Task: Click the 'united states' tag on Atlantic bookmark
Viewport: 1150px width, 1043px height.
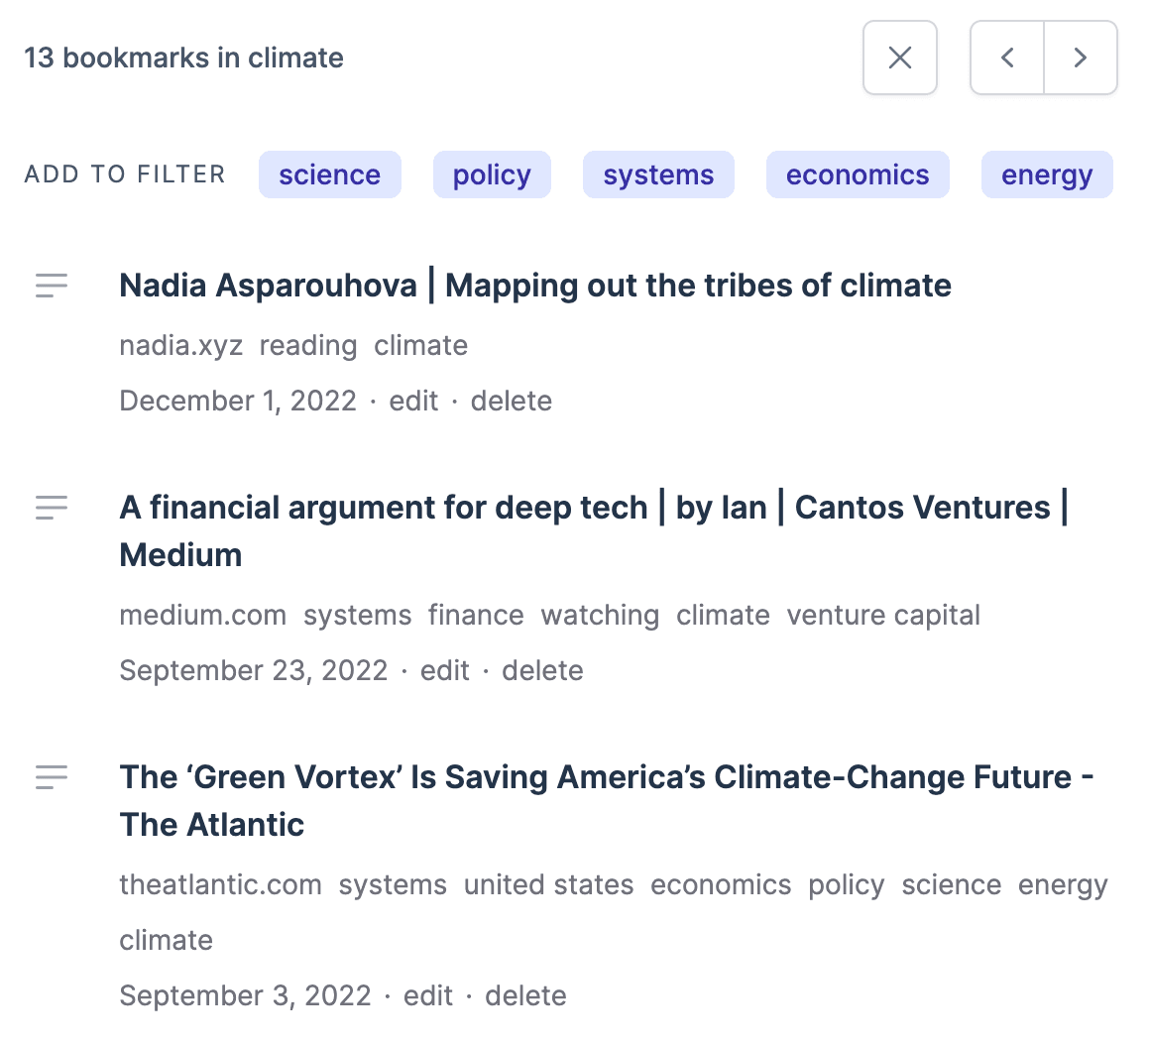Action: pyautogui.click(x=548, y=884)
